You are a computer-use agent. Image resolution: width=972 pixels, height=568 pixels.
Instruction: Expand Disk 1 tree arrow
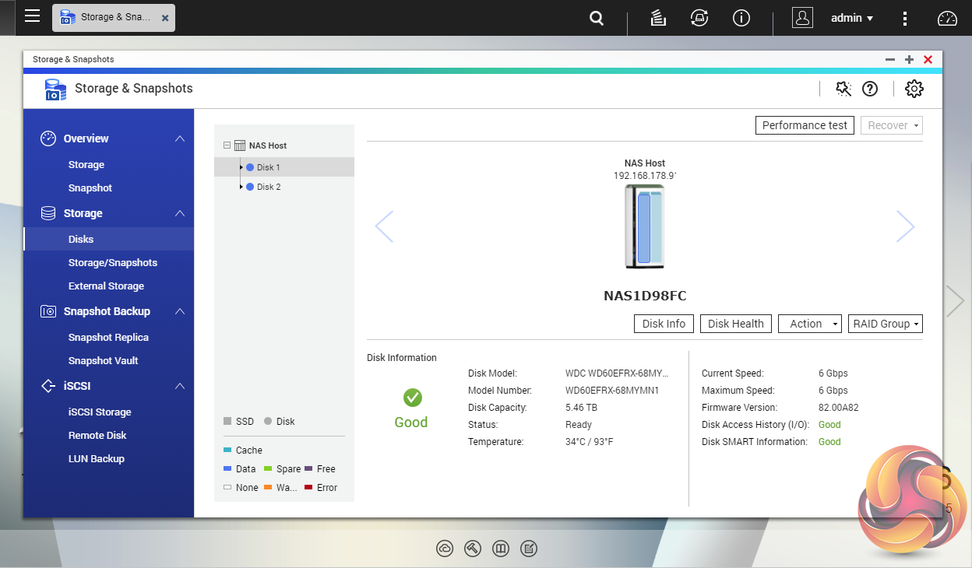(241, 167)
